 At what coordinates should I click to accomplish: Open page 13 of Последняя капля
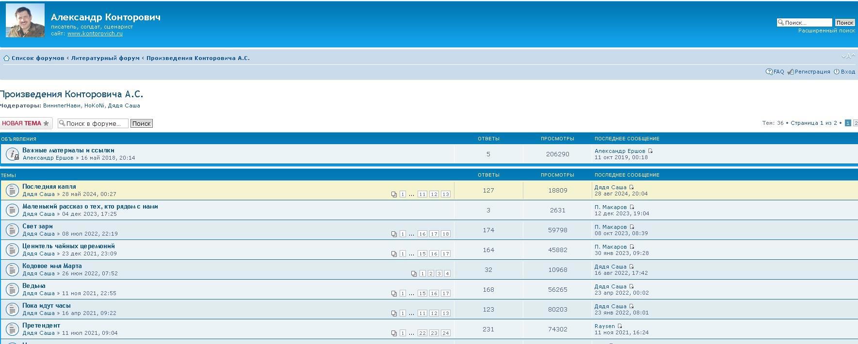pos(445,194)
